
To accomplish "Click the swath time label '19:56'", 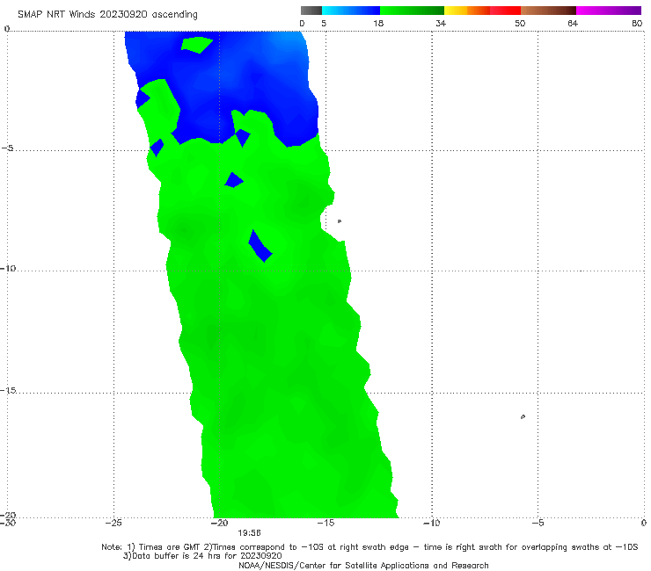I will (249, 533).
